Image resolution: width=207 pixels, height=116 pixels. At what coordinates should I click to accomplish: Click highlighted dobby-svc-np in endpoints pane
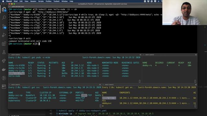(109, 98)
